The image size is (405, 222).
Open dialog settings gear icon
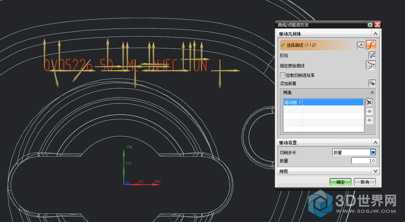tap(370, 25)
